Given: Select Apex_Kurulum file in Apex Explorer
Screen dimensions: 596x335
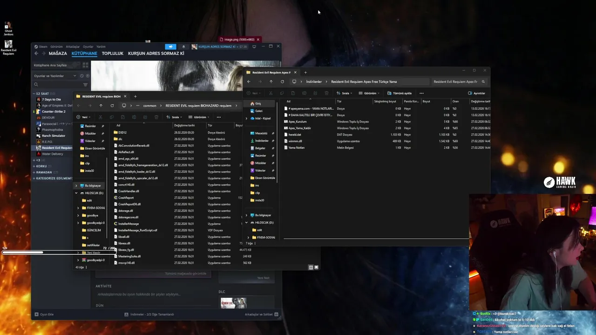Looking at the screenshot, I should pos(298,121).
